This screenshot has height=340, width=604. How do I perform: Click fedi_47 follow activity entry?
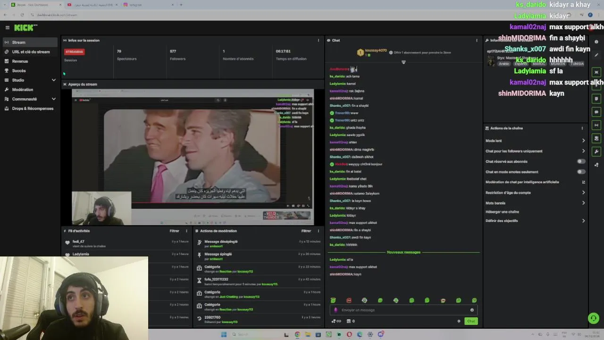pyautogui.click(x=127, y=244)
